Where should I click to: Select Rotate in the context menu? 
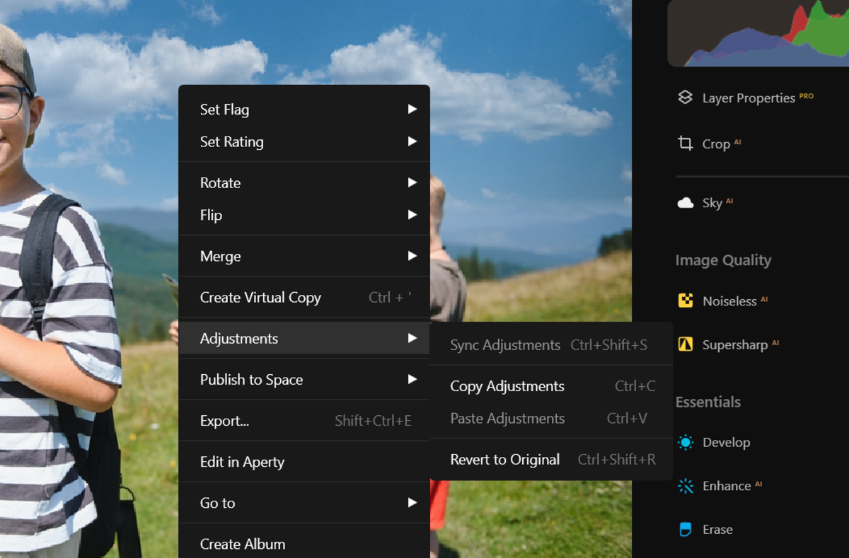tap(304, 183)
